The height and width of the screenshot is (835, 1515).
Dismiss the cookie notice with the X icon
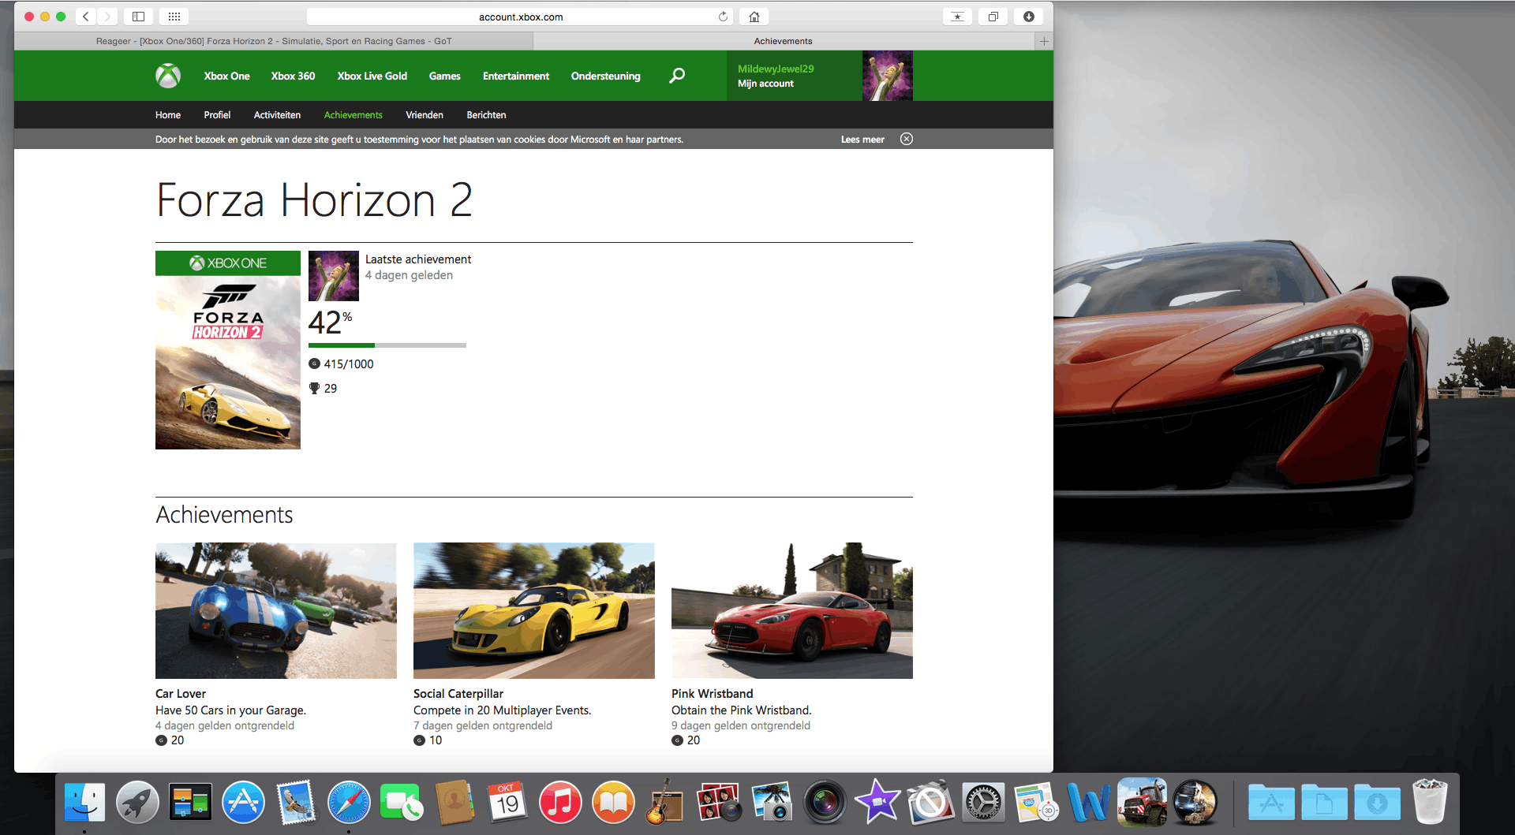(x=907, y=139)
